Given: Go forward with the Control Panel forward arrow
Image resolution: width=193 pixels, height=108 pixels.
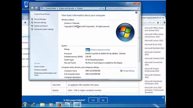Looking at the screenshot, I should [36, 8].
